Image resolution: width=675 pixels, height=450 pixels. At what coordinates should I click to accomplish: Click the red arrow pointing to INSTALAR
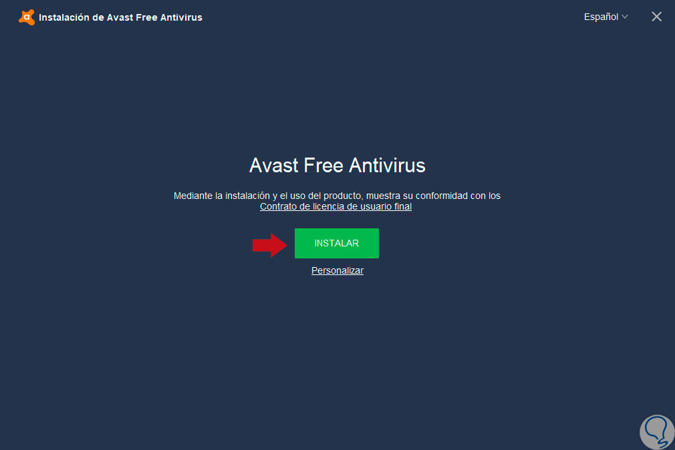point(270,245)
